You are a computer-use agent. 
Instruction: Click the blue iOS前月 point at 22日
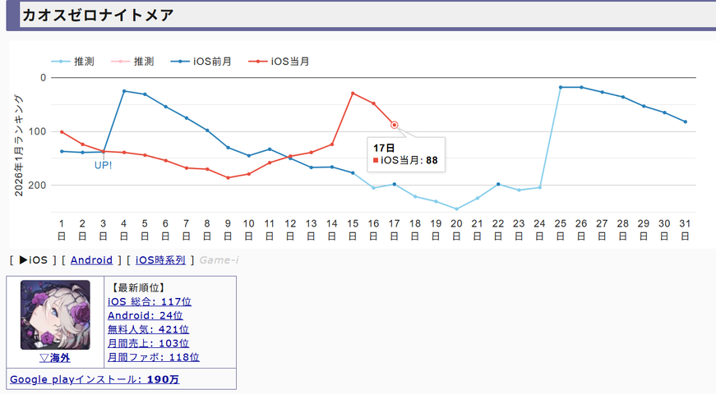498,184
